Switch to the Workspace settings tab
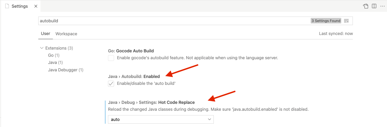Image resolution: width=387 pixels, height=127 pixels. 66,34
